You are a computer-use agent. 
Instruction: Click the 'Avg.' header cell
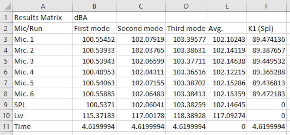(227, 29)
